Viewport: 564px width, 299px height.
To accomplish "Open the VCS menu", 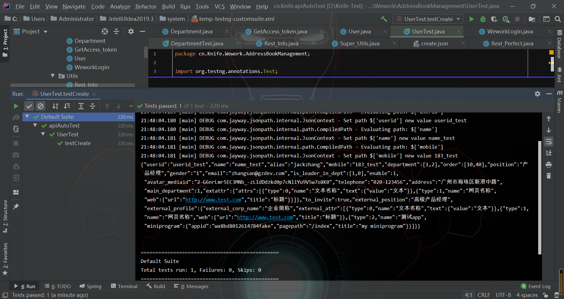I will click(219, 6).
